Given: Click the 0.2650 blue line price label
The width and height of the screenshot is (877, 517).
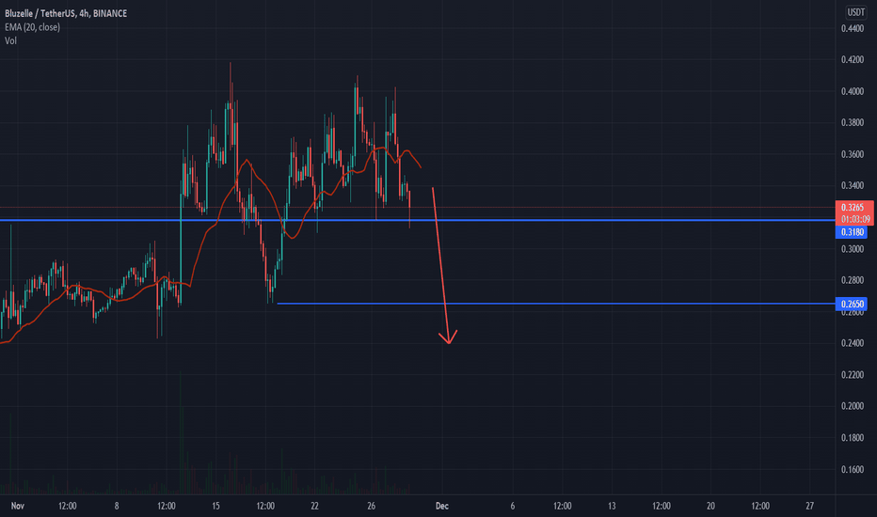Looking at the screenshot, I should pos(852,304).
